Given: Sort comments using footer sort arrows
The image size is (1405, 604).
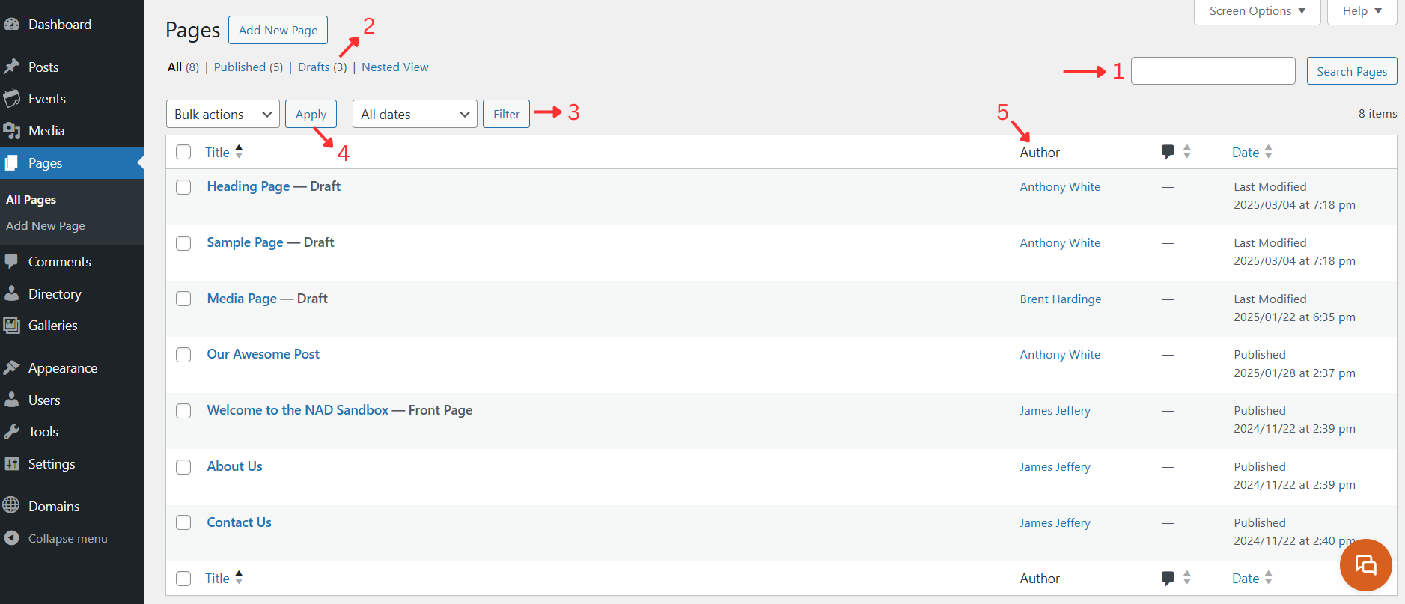Looking at the screenshot, I should pos(1187,578).
